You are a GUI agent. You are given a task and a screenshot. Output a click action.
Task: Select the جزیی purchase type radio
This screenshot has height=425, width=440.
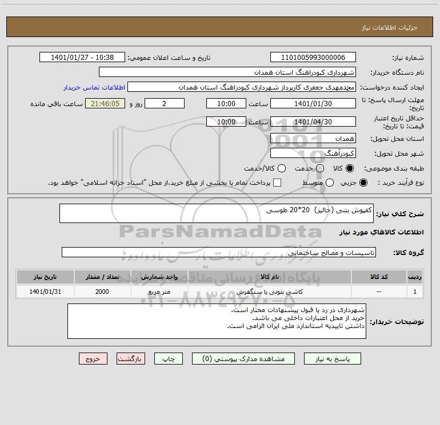coord(363,183)
